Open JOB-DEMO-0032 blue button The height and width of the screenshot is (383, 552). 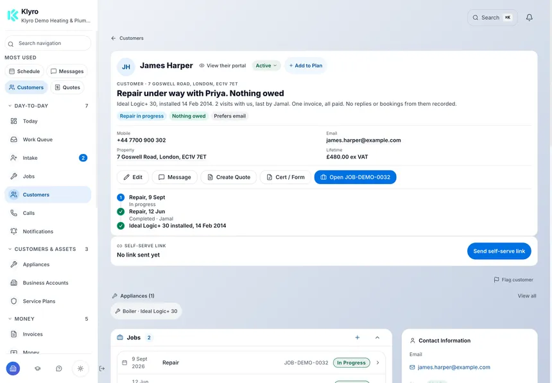pos(355,177)
